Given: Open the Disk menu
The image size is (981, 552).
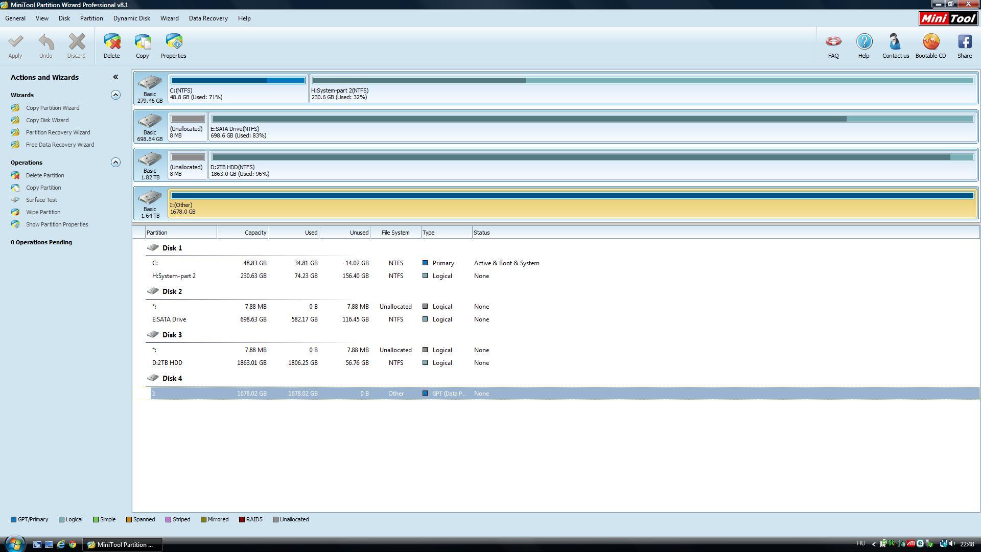Looking at the screenshot, I should coord(64,18).
